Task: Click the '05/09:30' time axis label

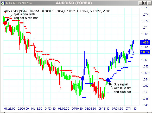Action: [64, 109]
